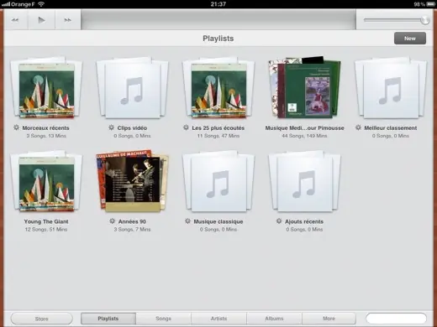The height and width of the screenshot is (327, 437).
Task: Click the '12 Songs, 51 Mins' caption
Action: [46, 230]
